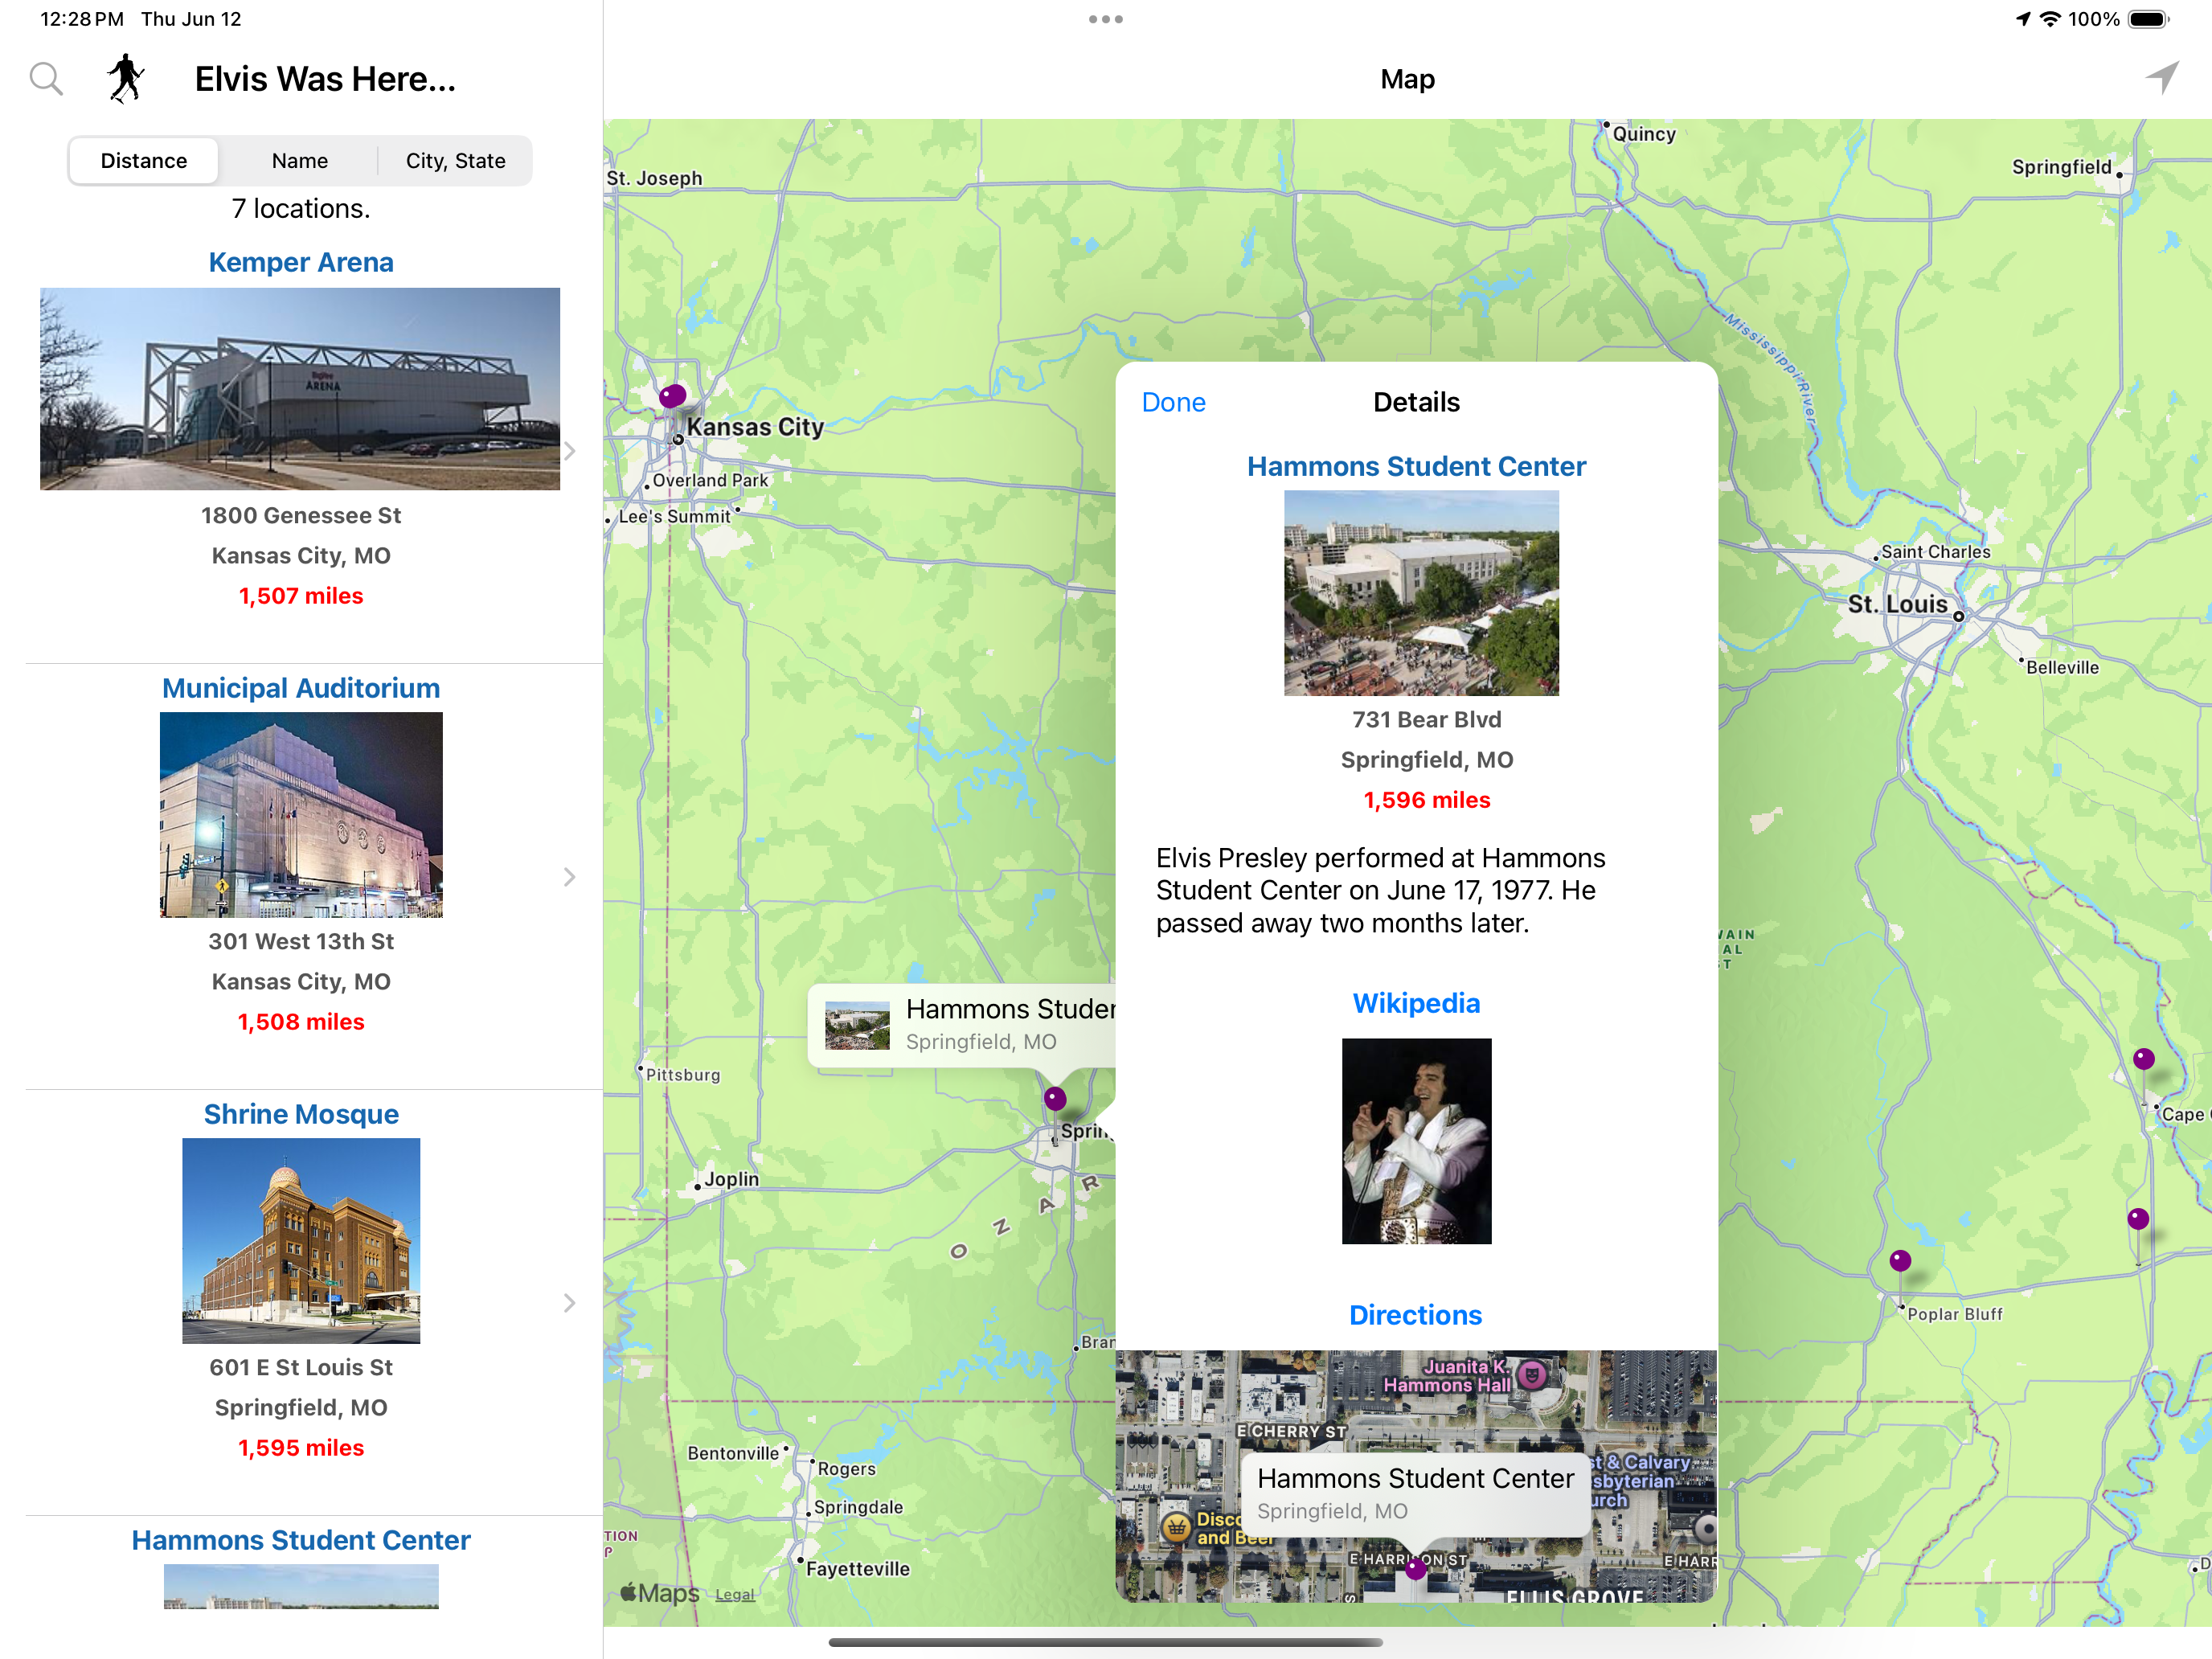Screen dimensions: 2212x1659
Task: Tap the Elvis performing photo
Action: pyautogui.click(x=1416, y=1141)
